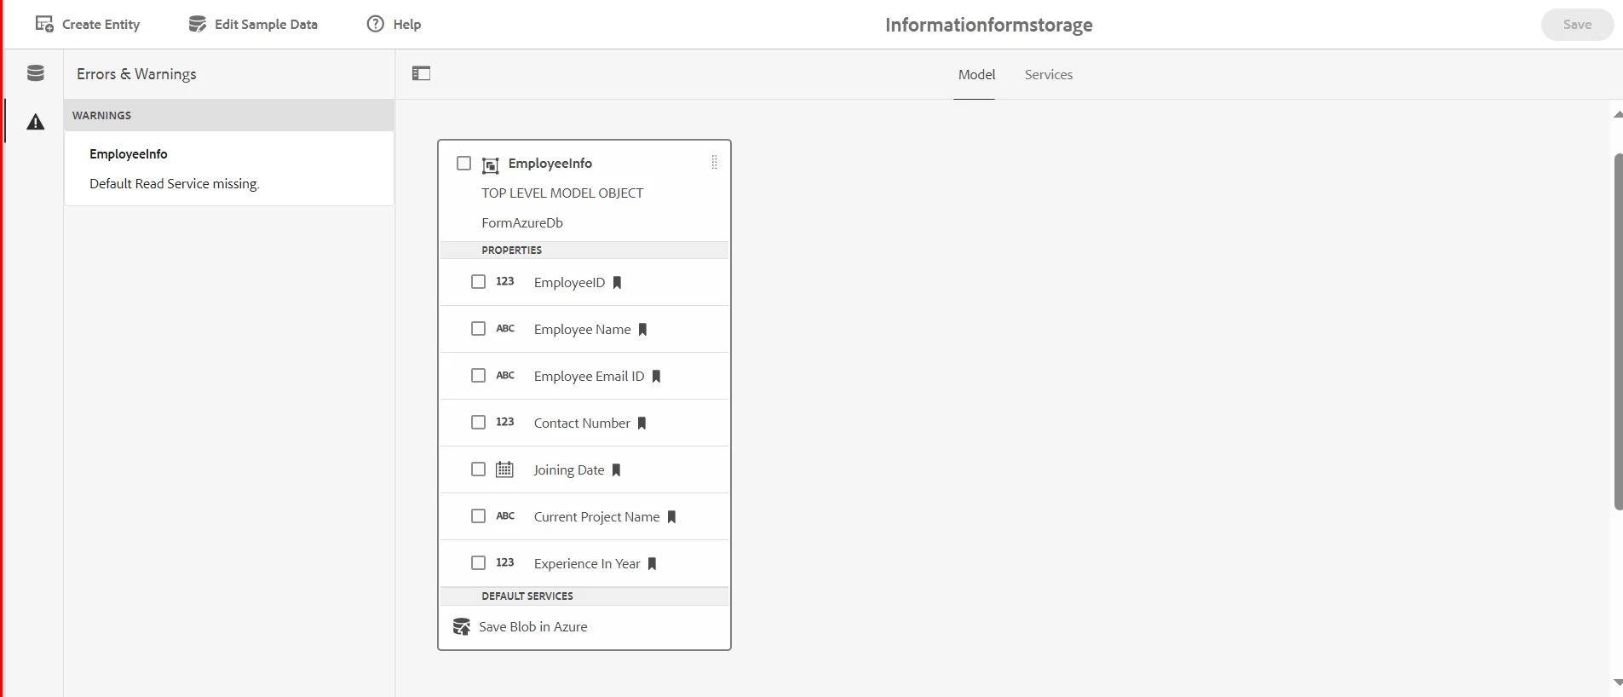Click the DEFAULT SERVICES section header
This screenshot has height=697, width=1623.
[x=584, y=596]
